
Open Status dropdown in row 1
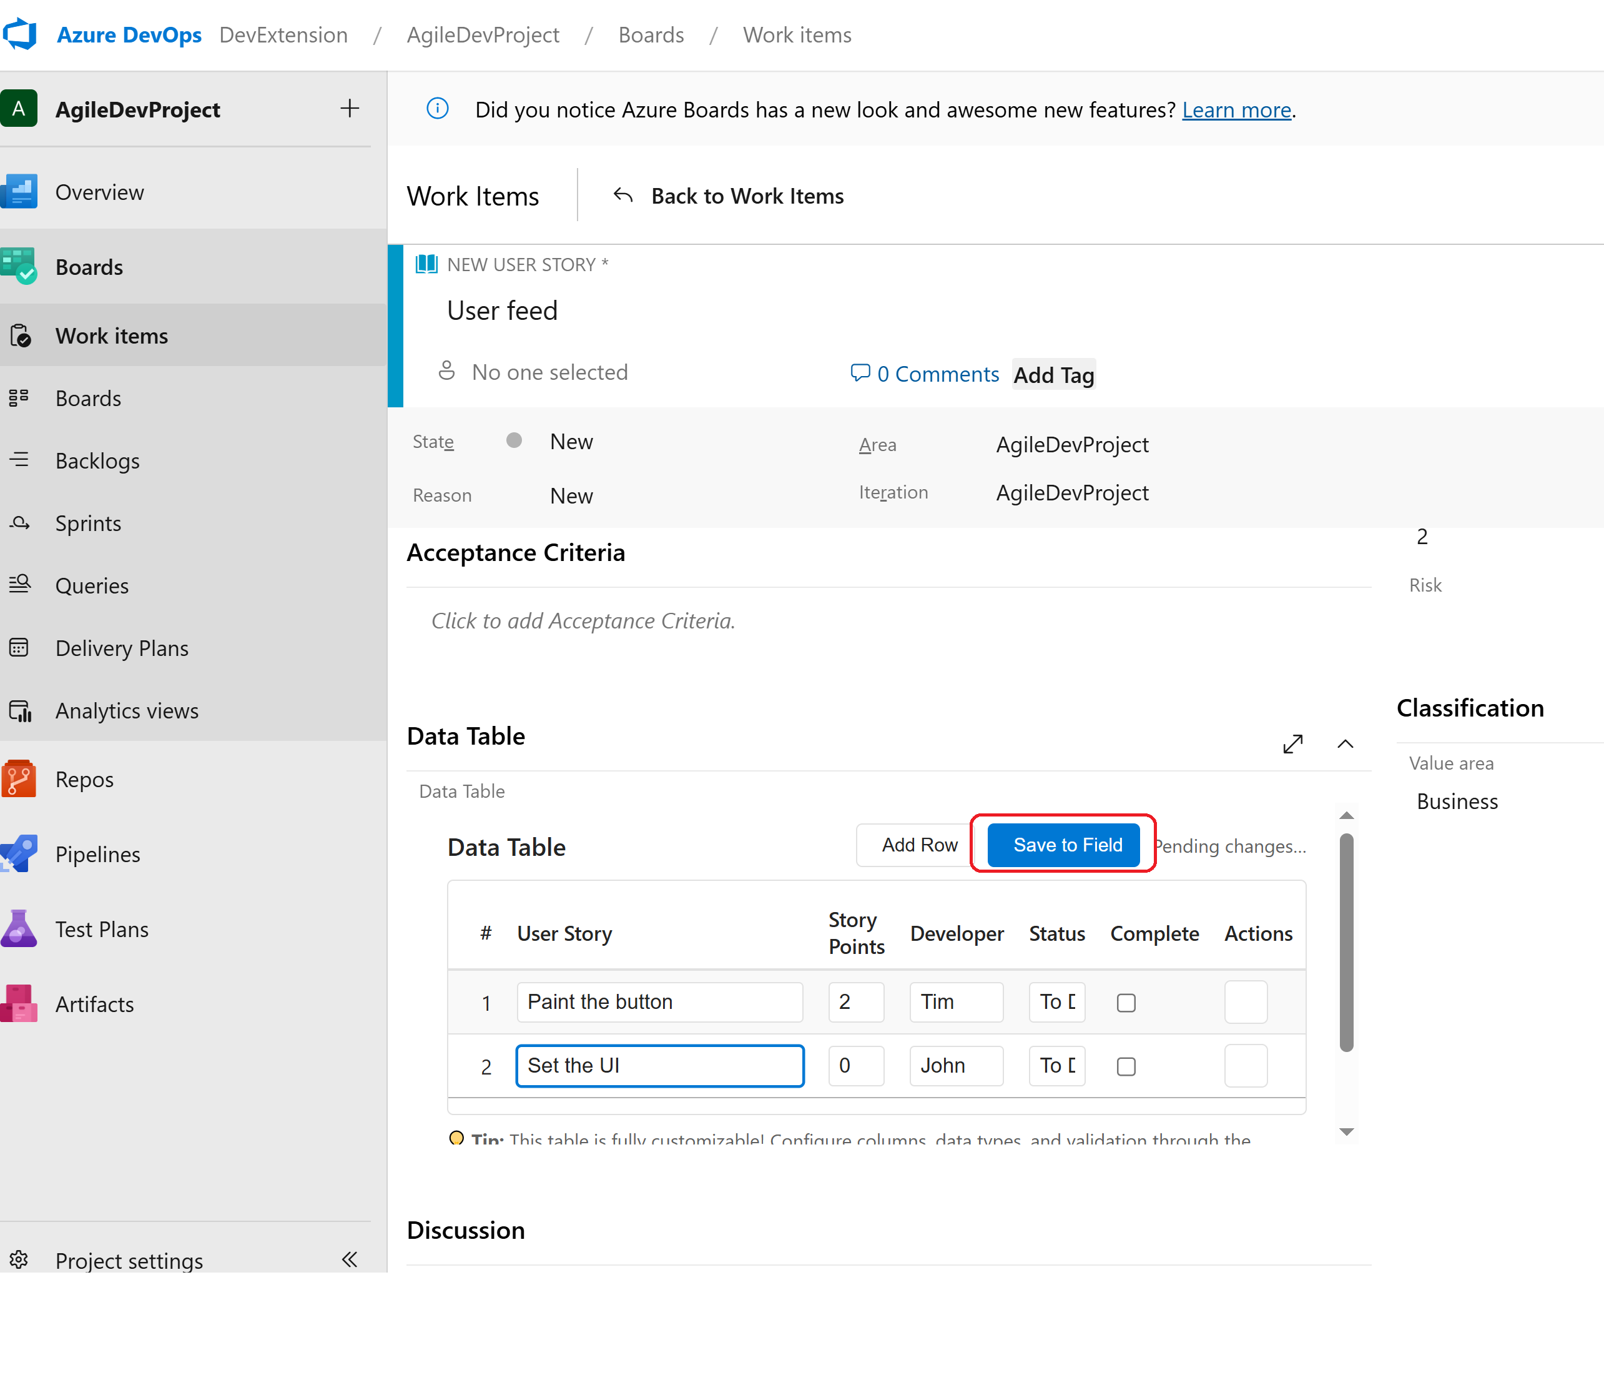click(x=1056, y=1002)
